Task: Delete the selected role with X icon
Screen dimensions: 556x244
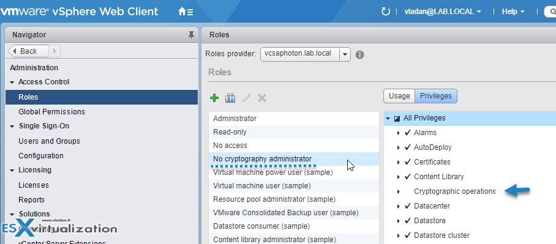Action: click(261, 98)
